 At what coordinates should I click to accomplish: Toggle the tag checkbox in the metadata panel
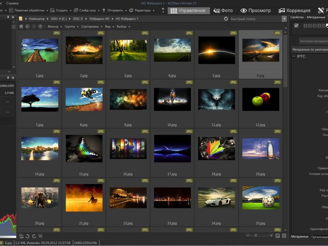(296, 25)
